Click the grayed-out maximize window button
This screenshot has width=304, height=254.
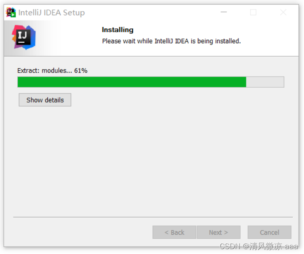click(253, 12)
